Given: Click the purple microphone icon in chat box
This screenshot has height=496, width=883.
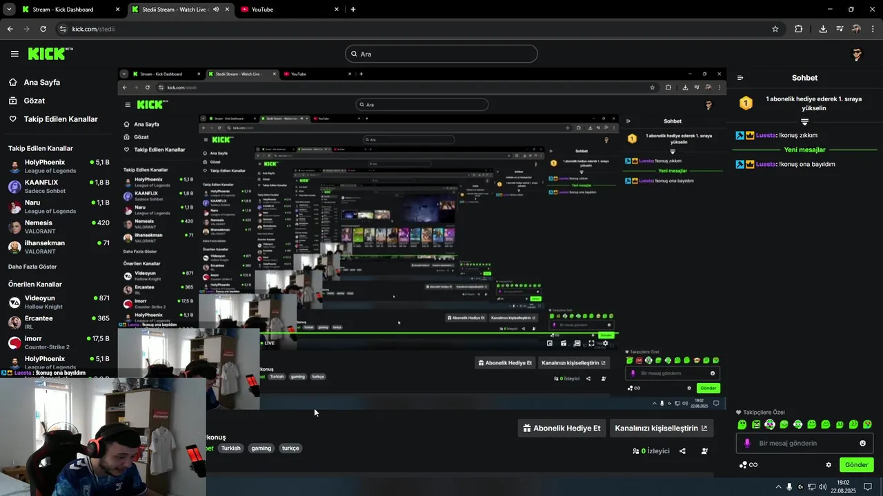Looking at the screenshot, I should click(747, 443).
